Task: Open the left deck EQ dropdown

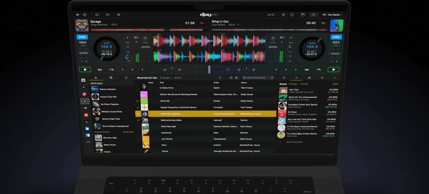Action: tap(136, 37)
